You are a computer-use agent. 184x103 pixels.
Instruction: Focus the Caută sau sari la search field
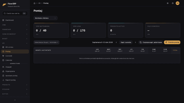tap(15, 13)
